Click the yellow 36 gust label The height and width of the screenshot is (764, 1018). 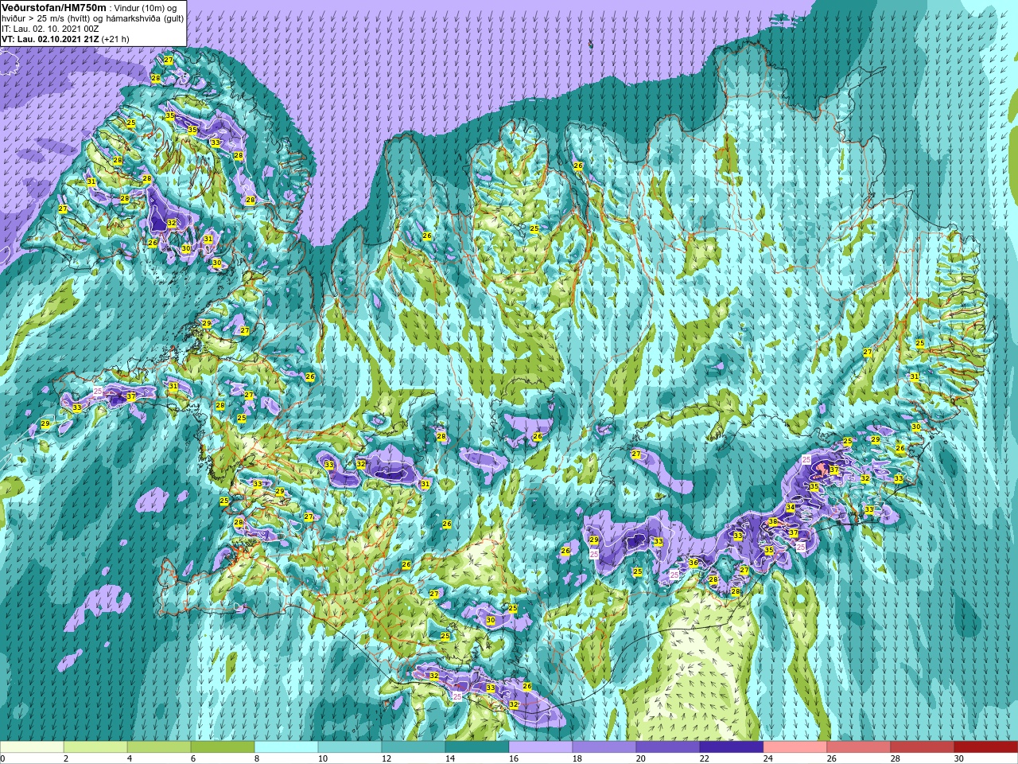pos(694,563)
